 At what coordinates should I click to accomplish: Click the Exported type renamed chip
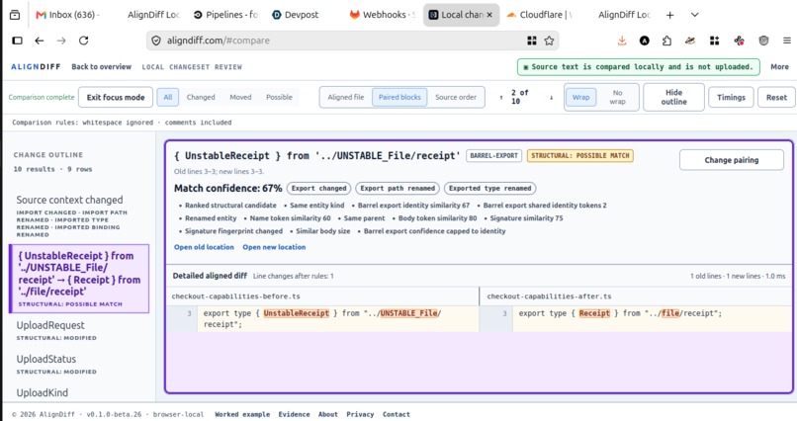[x=490, y=188]
